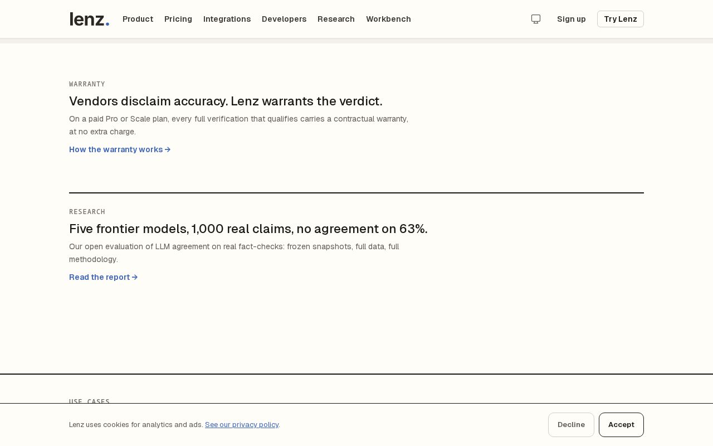Toggle the monitor theme icon
This screenshot has width=713, height=446.
(536, 19)
